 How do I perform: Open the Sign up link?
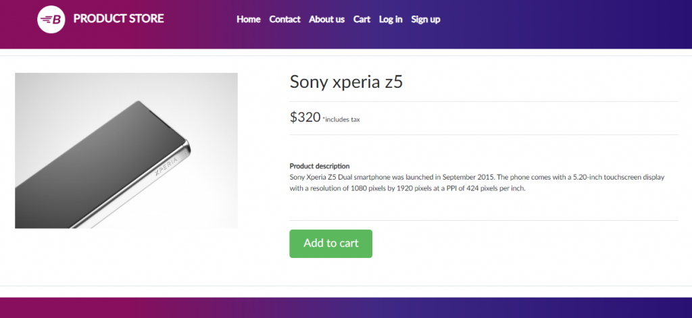point(426,19)
